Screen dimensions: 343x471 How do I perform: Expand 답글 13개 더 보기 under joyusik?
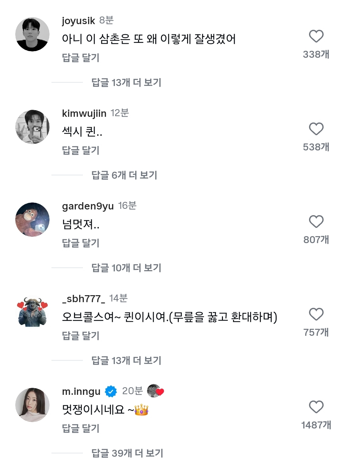(x=126, y=83)
